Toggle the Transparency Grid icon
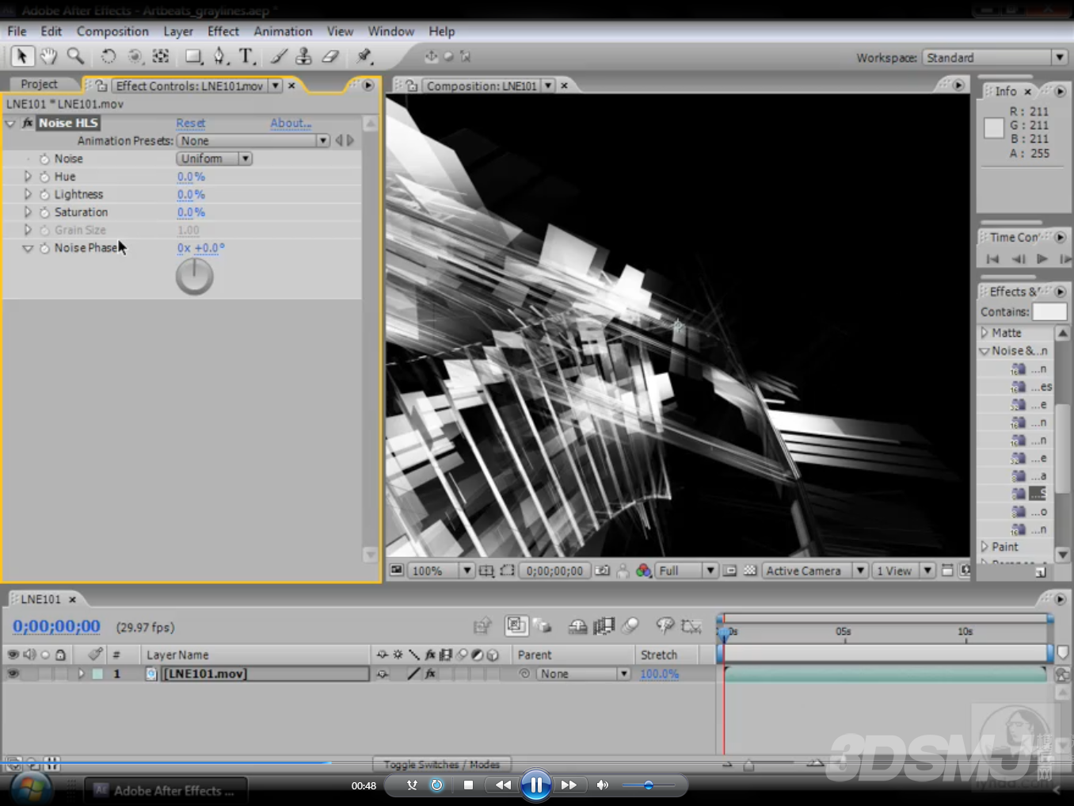 (x=750, y=571)
